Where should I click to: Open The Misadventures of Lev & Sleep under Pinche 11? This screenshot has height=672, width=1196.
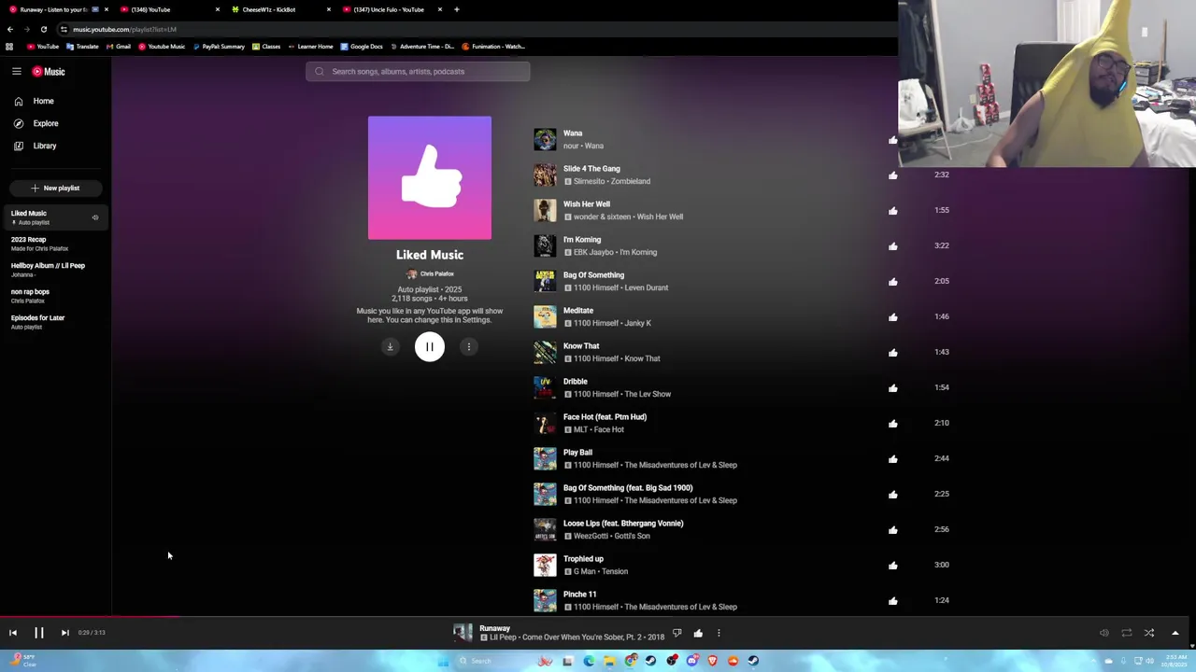pos(680,607)
